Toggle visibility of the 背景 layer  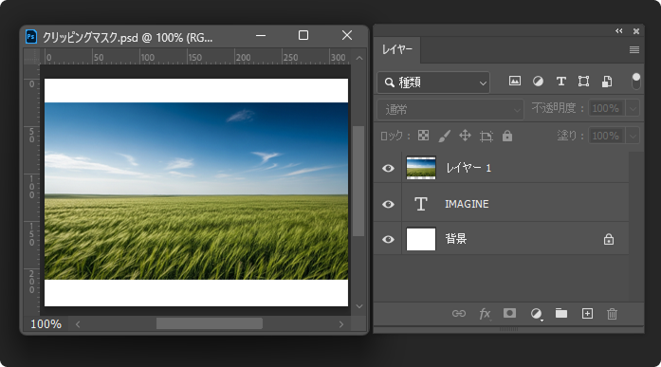click(388, 239)
